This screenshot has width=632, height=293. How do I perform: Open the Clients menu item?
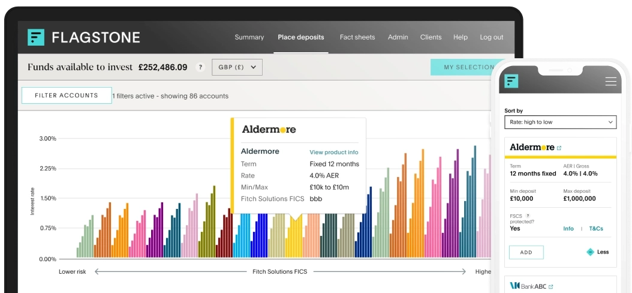(431, 37)
